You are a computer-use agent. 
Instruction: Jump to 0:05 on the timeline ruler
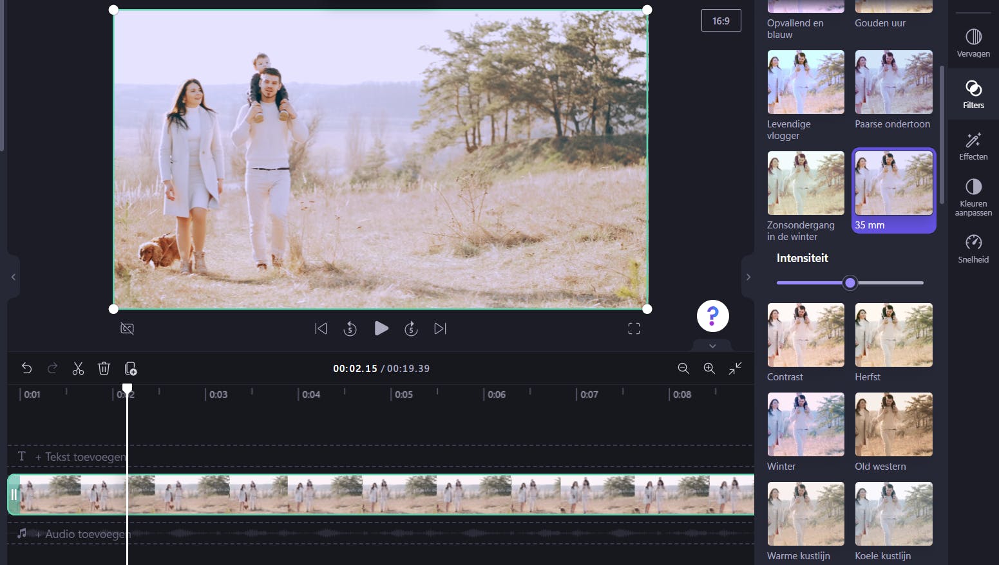(x=404, y=394)
